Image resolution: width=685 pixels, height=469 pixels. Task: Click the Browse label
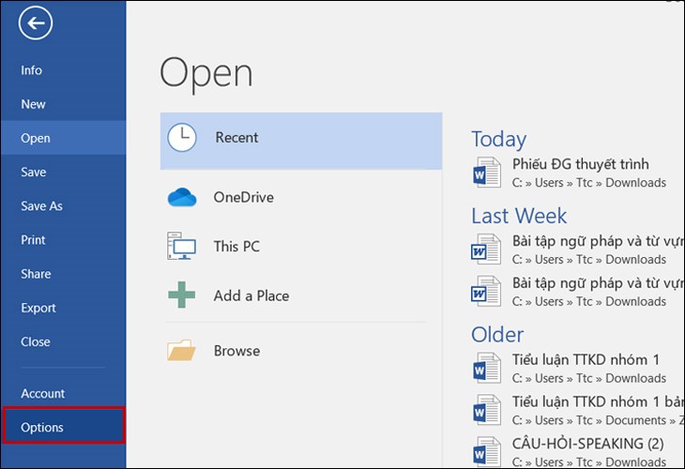236,351
